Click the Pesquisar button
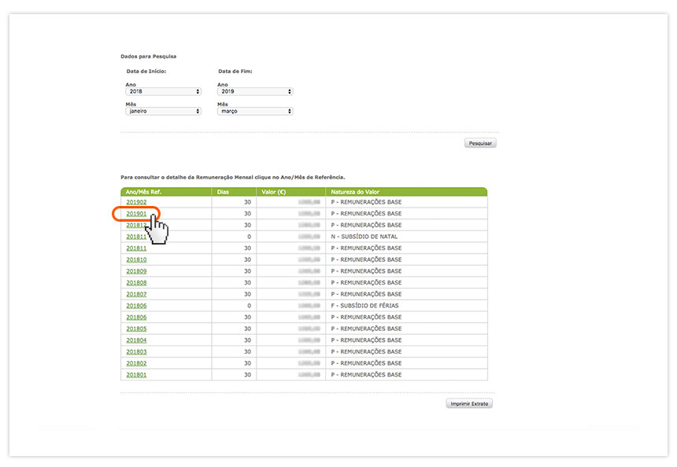 point(480,143)
